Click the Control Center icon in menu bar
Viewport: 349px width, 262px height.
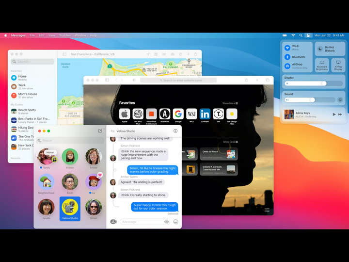coord(308,35)
